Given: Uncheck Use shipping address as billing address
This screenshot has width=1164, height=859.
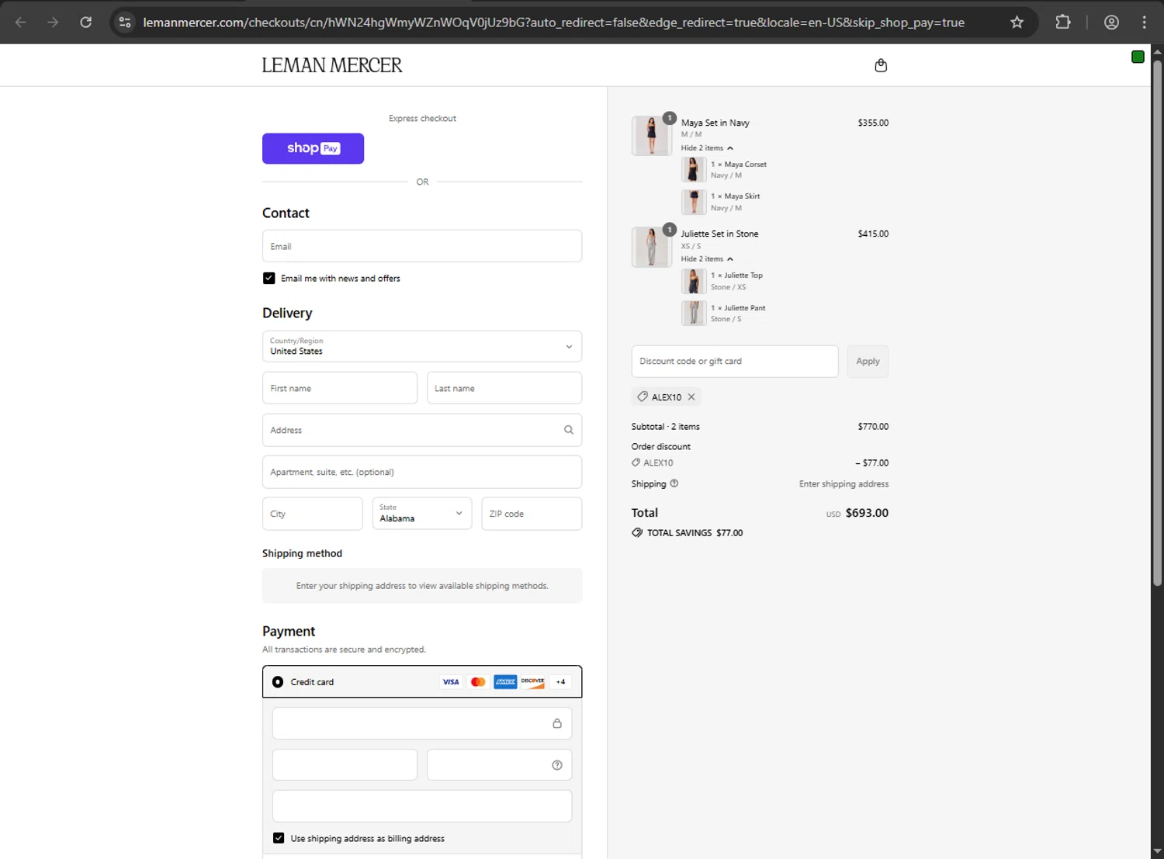Looking at the screenshot, I should pos(279,838).
